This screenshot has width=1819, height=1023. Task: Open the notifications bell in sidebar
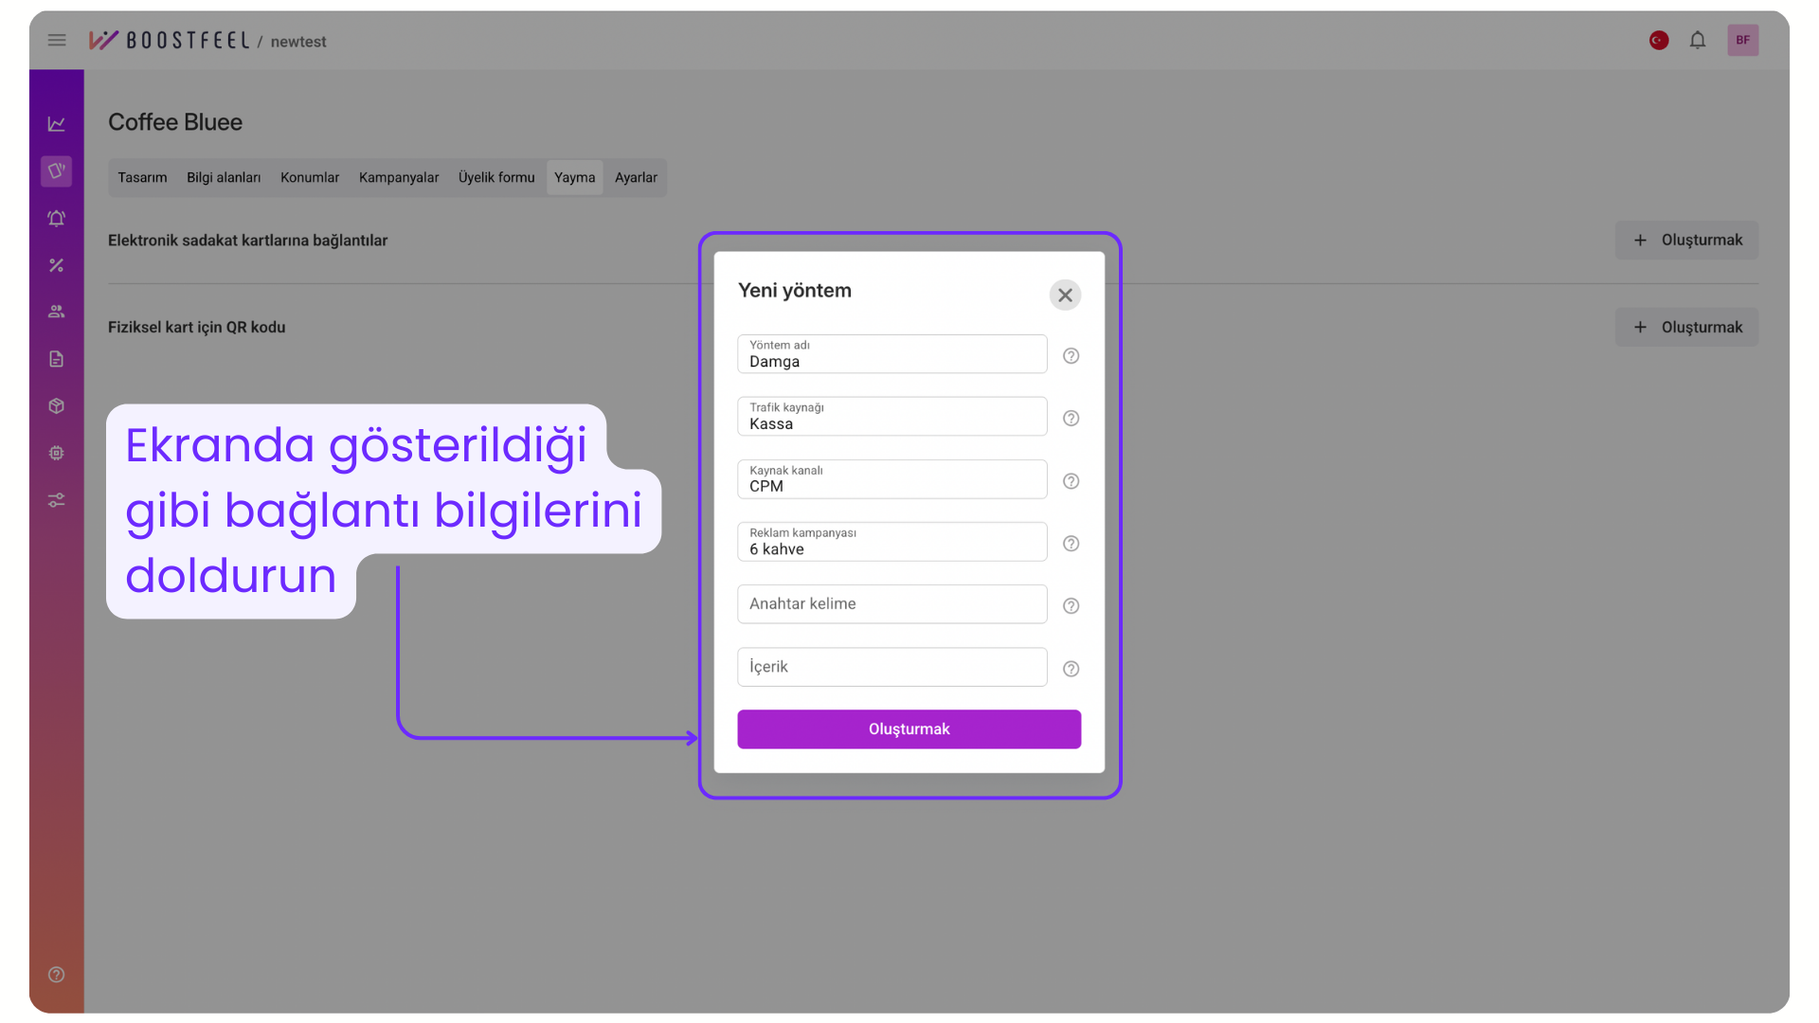coord(57,219)
